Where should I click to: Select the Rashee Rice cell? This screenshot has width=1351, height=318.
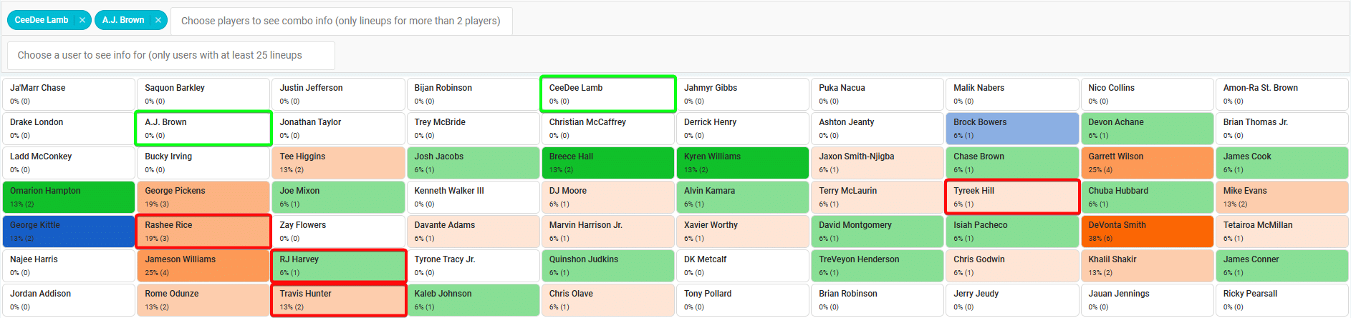click(203, 232)
